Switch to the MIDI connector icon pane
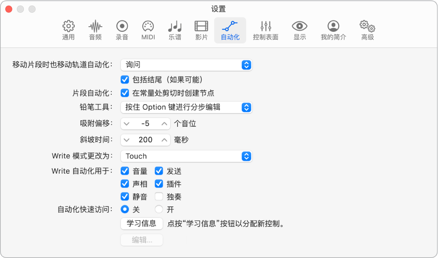The width and height of the screenshot is (438, 258). click(x=148, y=26)
